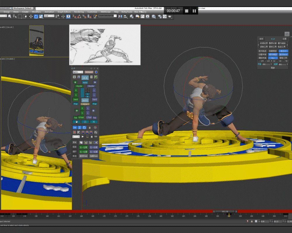
Task: Click the green Clavicle button
Action: [x=79, y=86]
